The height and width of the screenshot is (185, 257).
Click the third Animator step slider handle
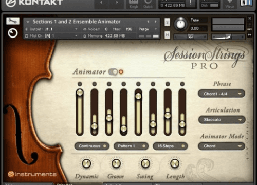tap(109, 118)
